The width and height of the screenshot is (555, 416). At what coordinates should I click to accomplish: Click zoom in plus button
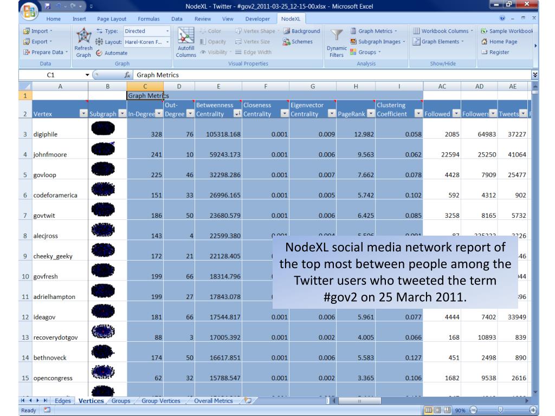533,410
